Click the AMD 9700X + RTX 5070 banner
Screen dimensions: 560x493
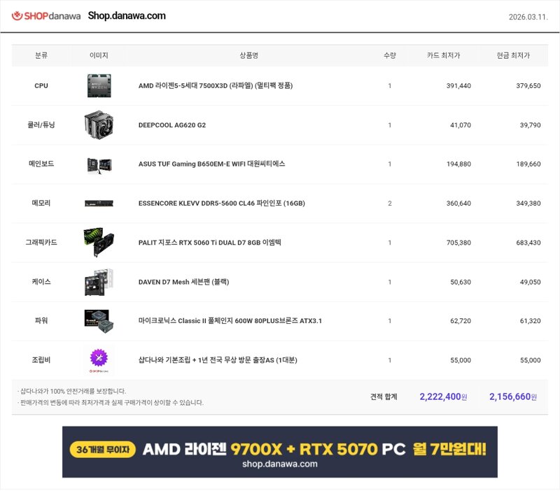click(x=279, y=452)
